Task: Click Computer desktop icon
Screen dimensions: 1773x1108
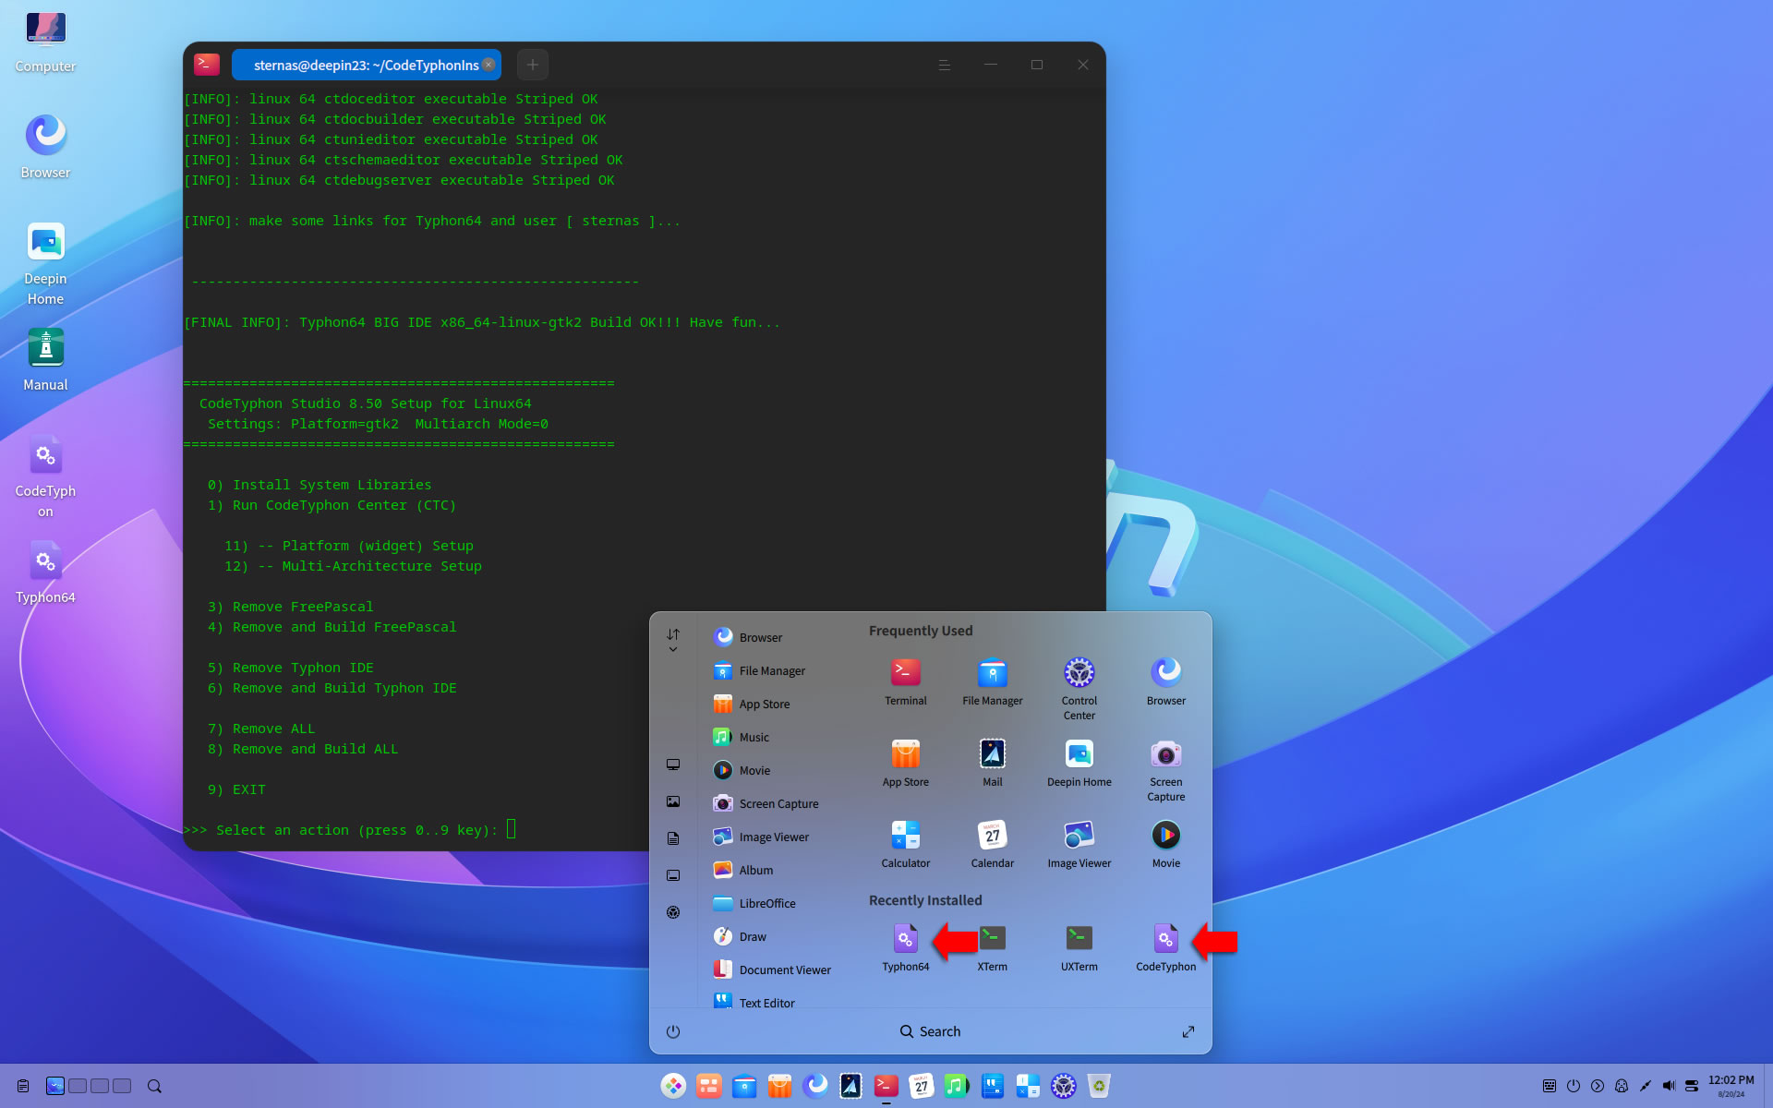Action: point(45,42)
